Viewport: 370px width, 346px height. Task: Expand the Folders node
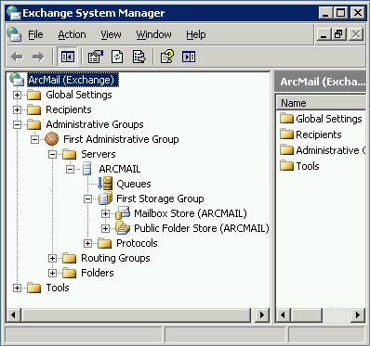pyautogui.click(x=53, y=273)
